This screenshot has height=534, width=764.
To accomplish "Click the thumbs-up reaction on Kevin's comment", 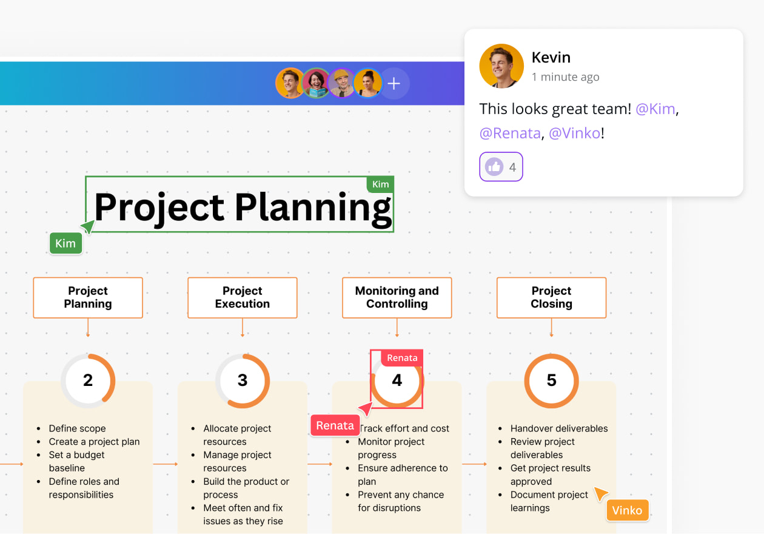I will [x=501, y=167].
